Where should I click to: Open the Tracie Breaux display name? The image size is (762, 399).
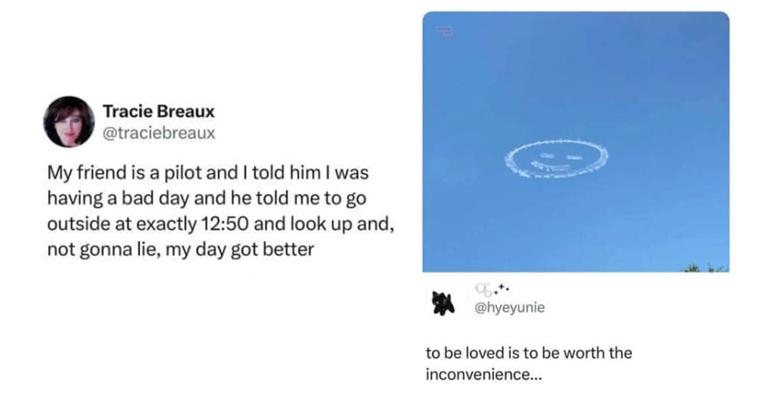pos(159,112)
